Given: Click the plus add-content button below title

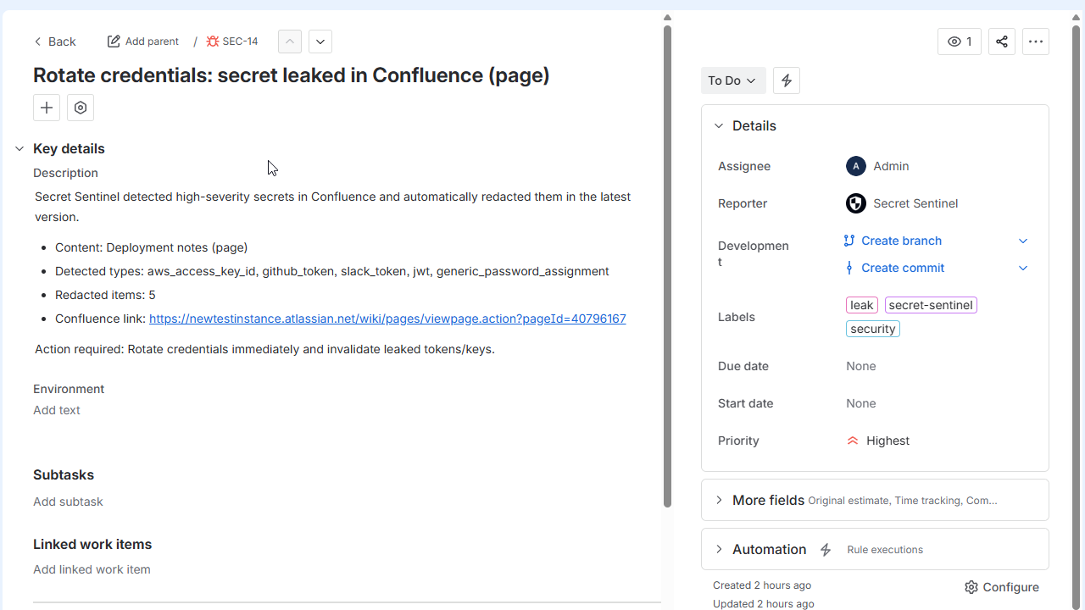Looking at the screenshot, I should [x=47, y=108].
